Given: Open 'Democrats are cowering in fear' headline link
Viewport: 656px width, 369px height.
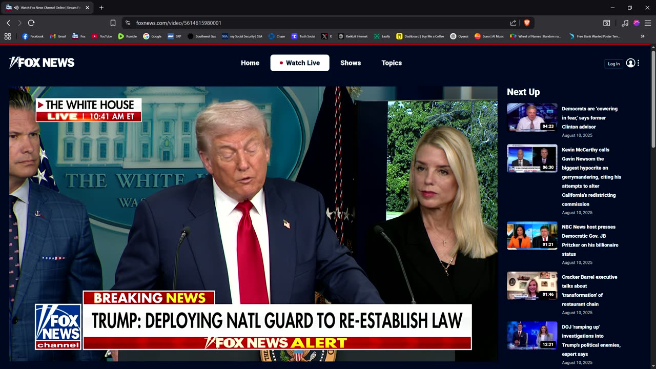Looking at the screenshot, I should 589,118.
